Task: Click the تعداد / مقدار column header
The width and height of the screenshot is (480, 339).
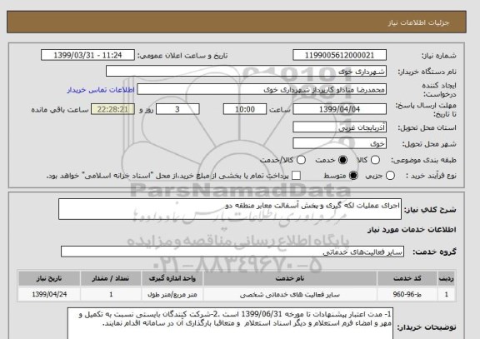Action: [x=111, y=278]
